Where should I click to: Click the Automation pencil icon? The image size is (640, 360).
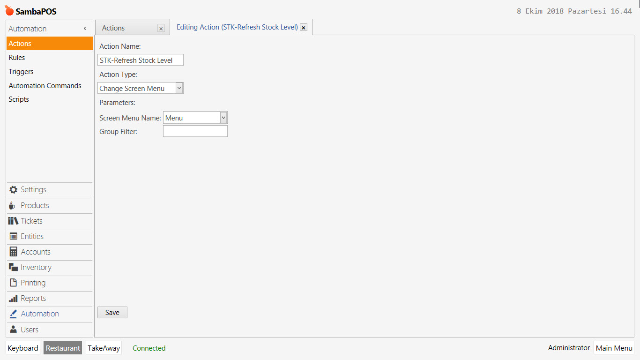[x=13, y=314]
